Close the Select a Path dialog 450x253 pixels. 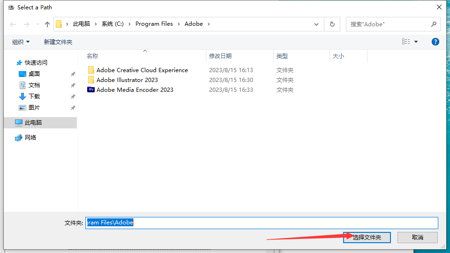(439, 7)
